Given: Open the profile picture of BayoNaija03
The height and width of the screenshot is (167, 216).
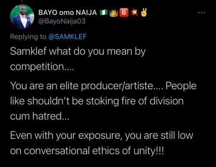Looking at the screenshot, I should click(22, 17).
